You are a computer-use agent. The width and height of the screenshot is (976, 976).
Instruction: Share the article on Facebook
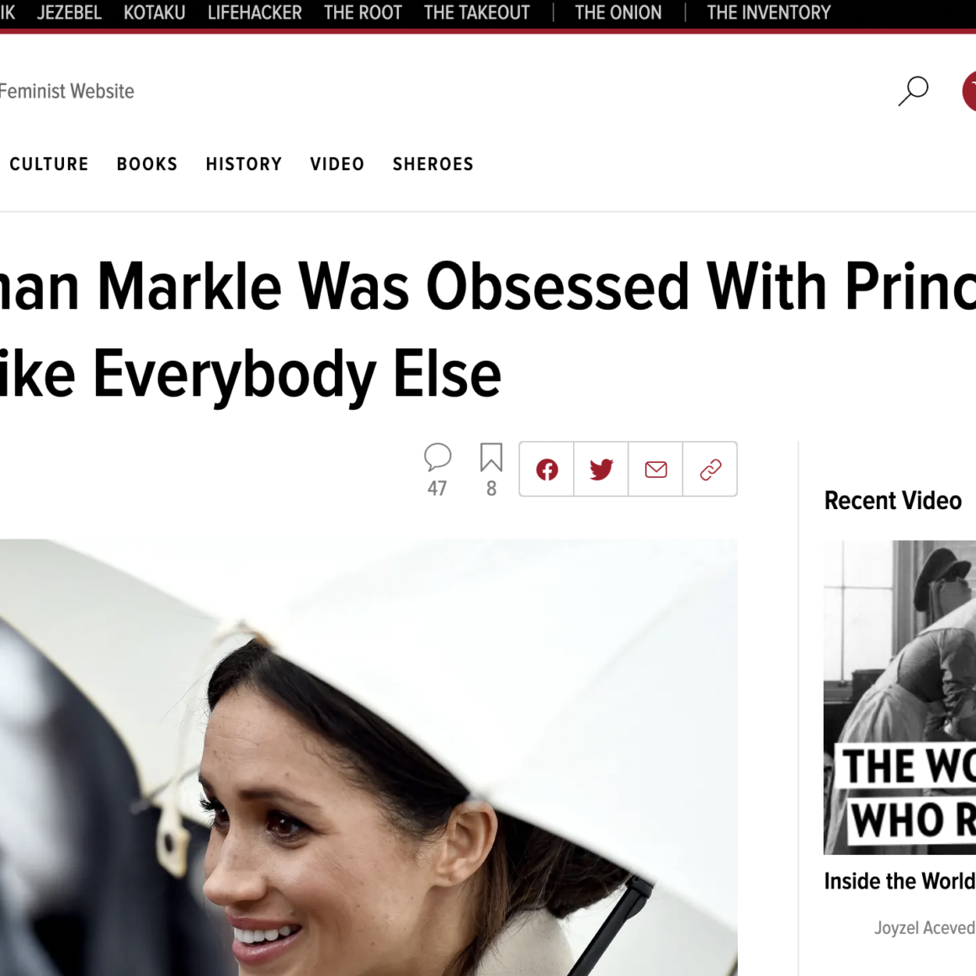[x=547, y=469]
